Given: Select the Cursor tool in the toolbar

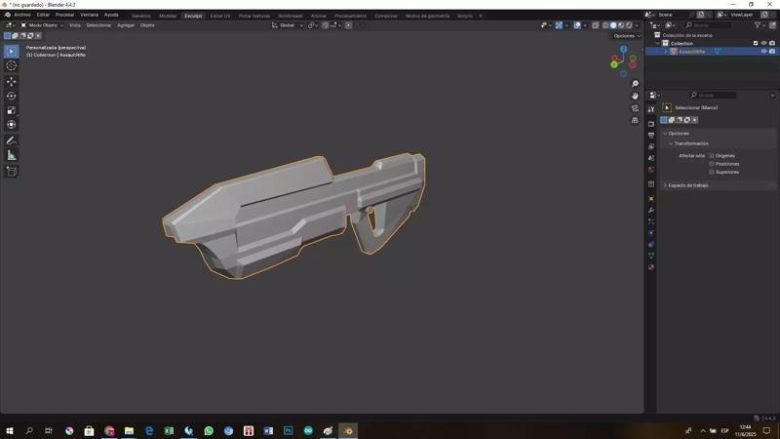Looking at the screenshot, I should [x=12, y=65].
